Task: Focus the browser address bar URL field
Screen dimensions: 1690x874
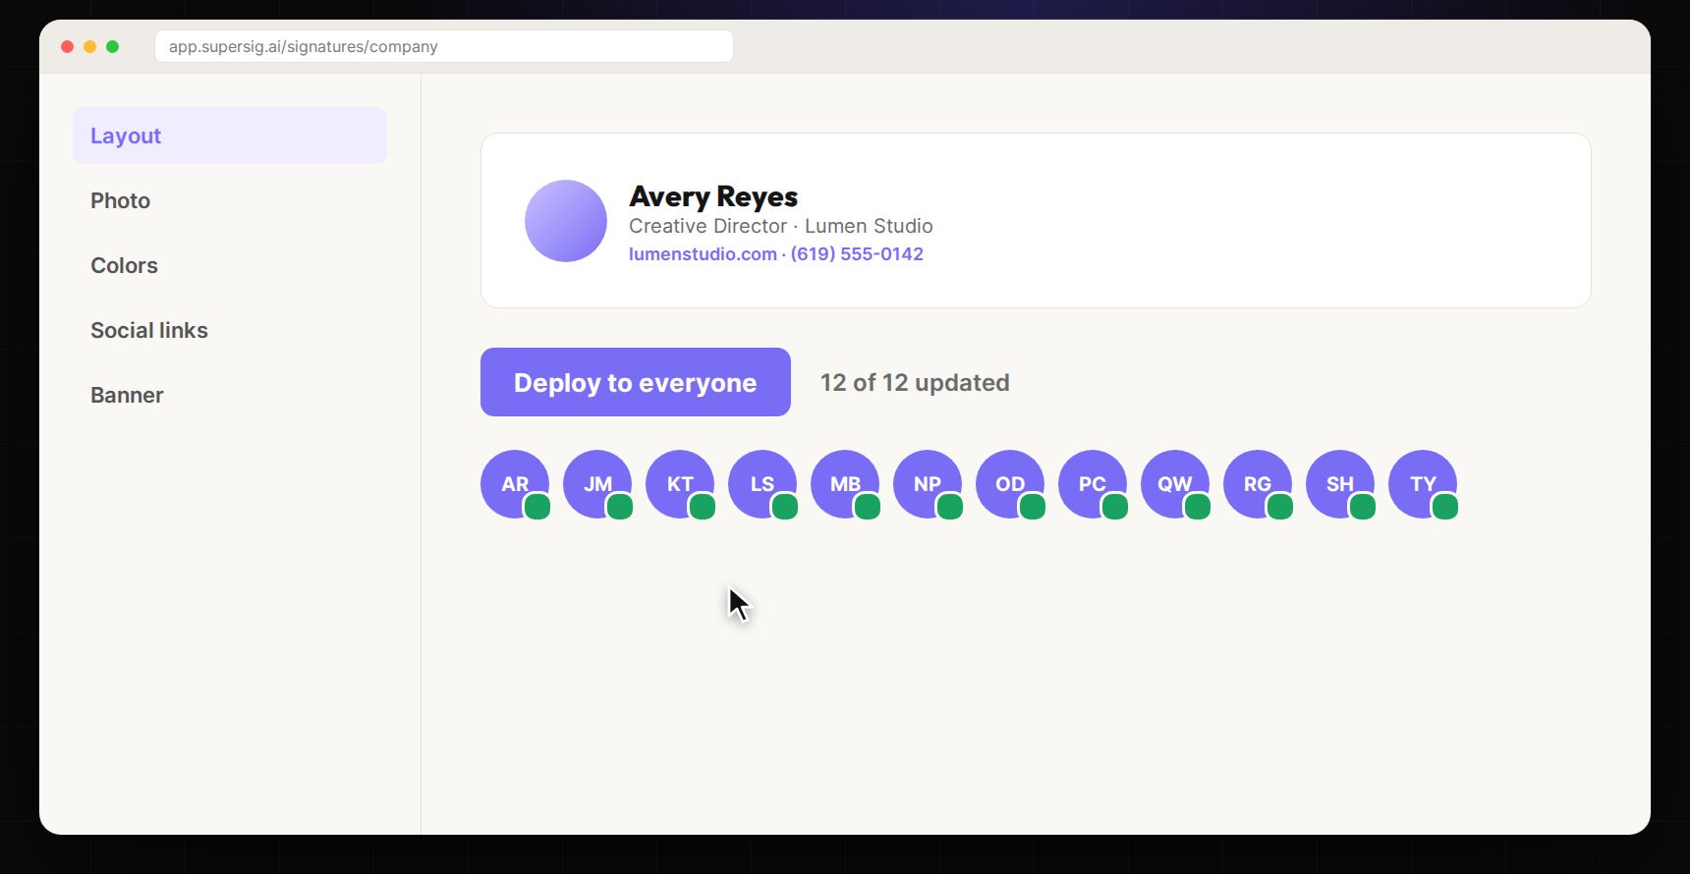Action: [x=444, y=46]
